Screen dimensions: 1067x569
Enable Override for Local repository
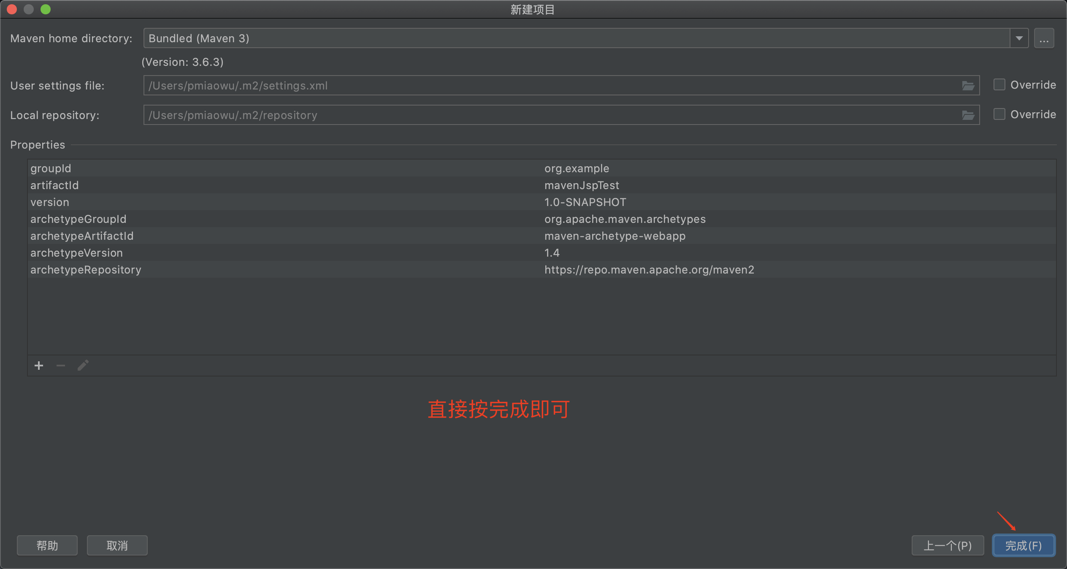[x=999, y=114]
